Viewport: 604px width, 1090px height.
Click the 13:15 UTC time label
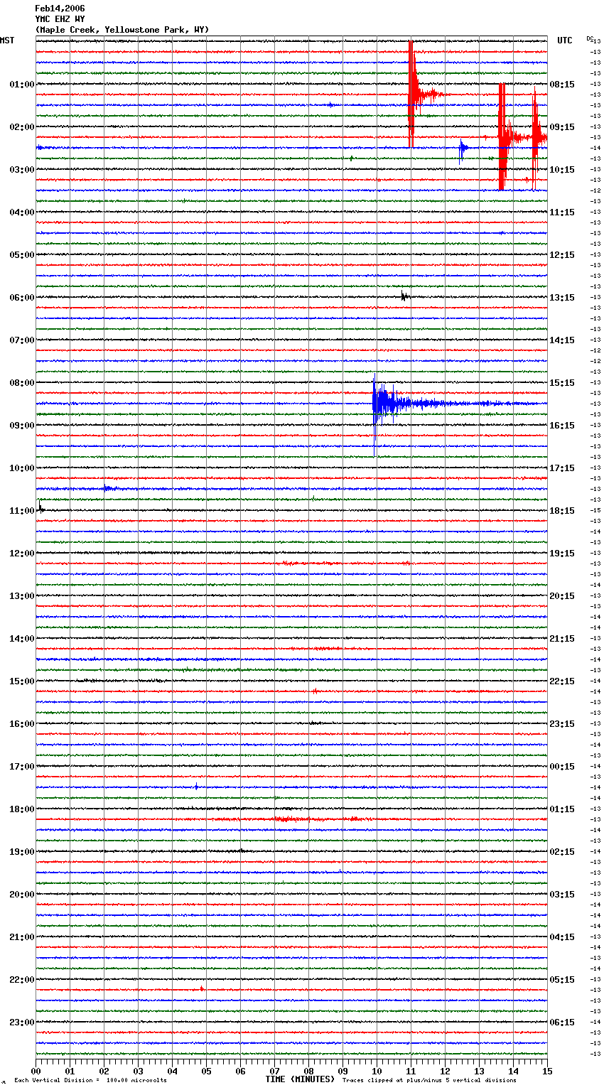[562, 298]
